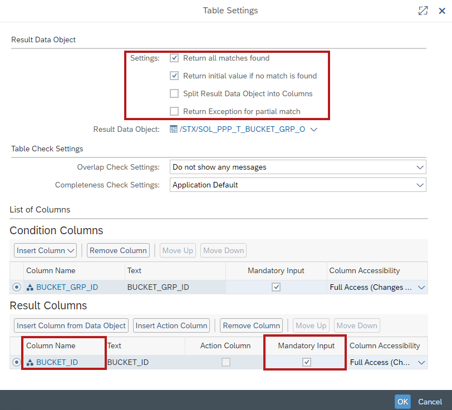Uncheck Return initial value if no match
The image size is (452, 410).
pyautogui.click(x=174, y=76)
